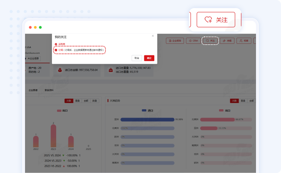
Task: Open the 企业报告 company report button
Action: (x=175, y=40)
